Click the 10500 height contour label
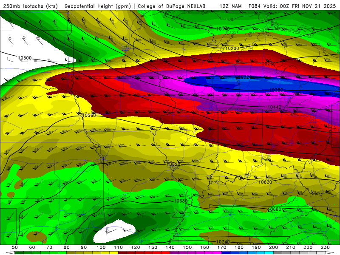Screen dimensions: 340x255 (25, 58)
